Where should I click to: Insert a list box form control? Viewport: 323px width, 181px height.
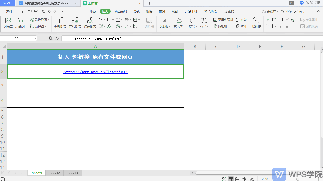click(x=268, y=26)
